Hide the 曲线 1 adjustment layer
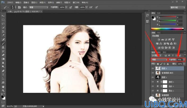Image resolution: width=187 pixels, height=108 pixels. pyautogui.click(x=153, y=82)
